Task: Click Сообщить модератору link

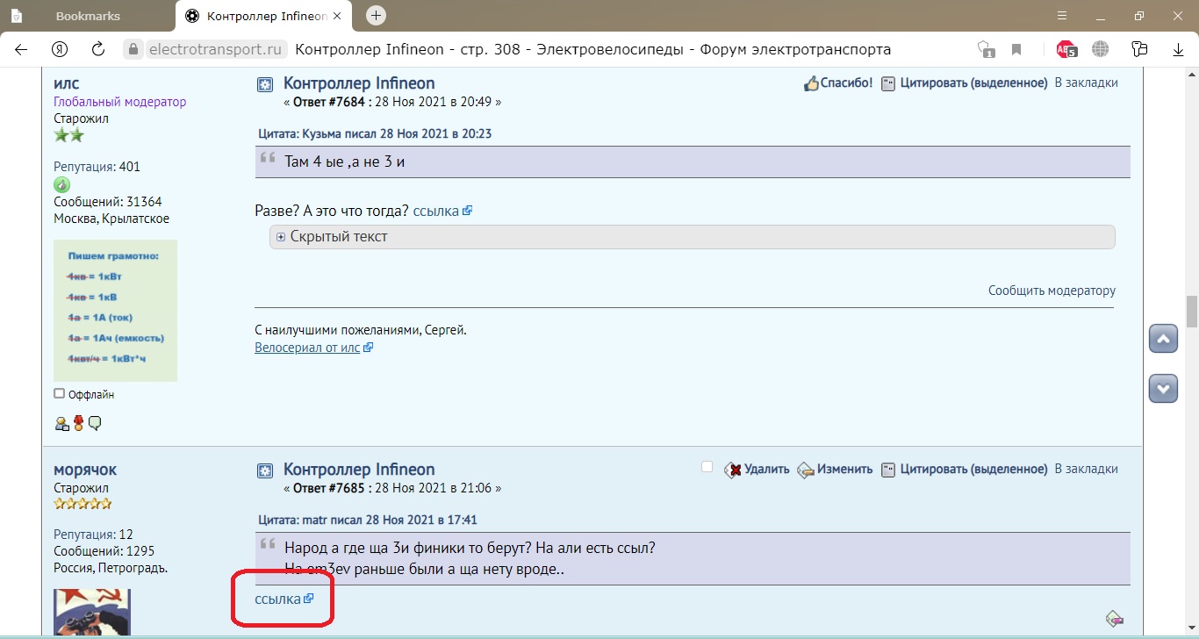Action: click(1052, 291)
